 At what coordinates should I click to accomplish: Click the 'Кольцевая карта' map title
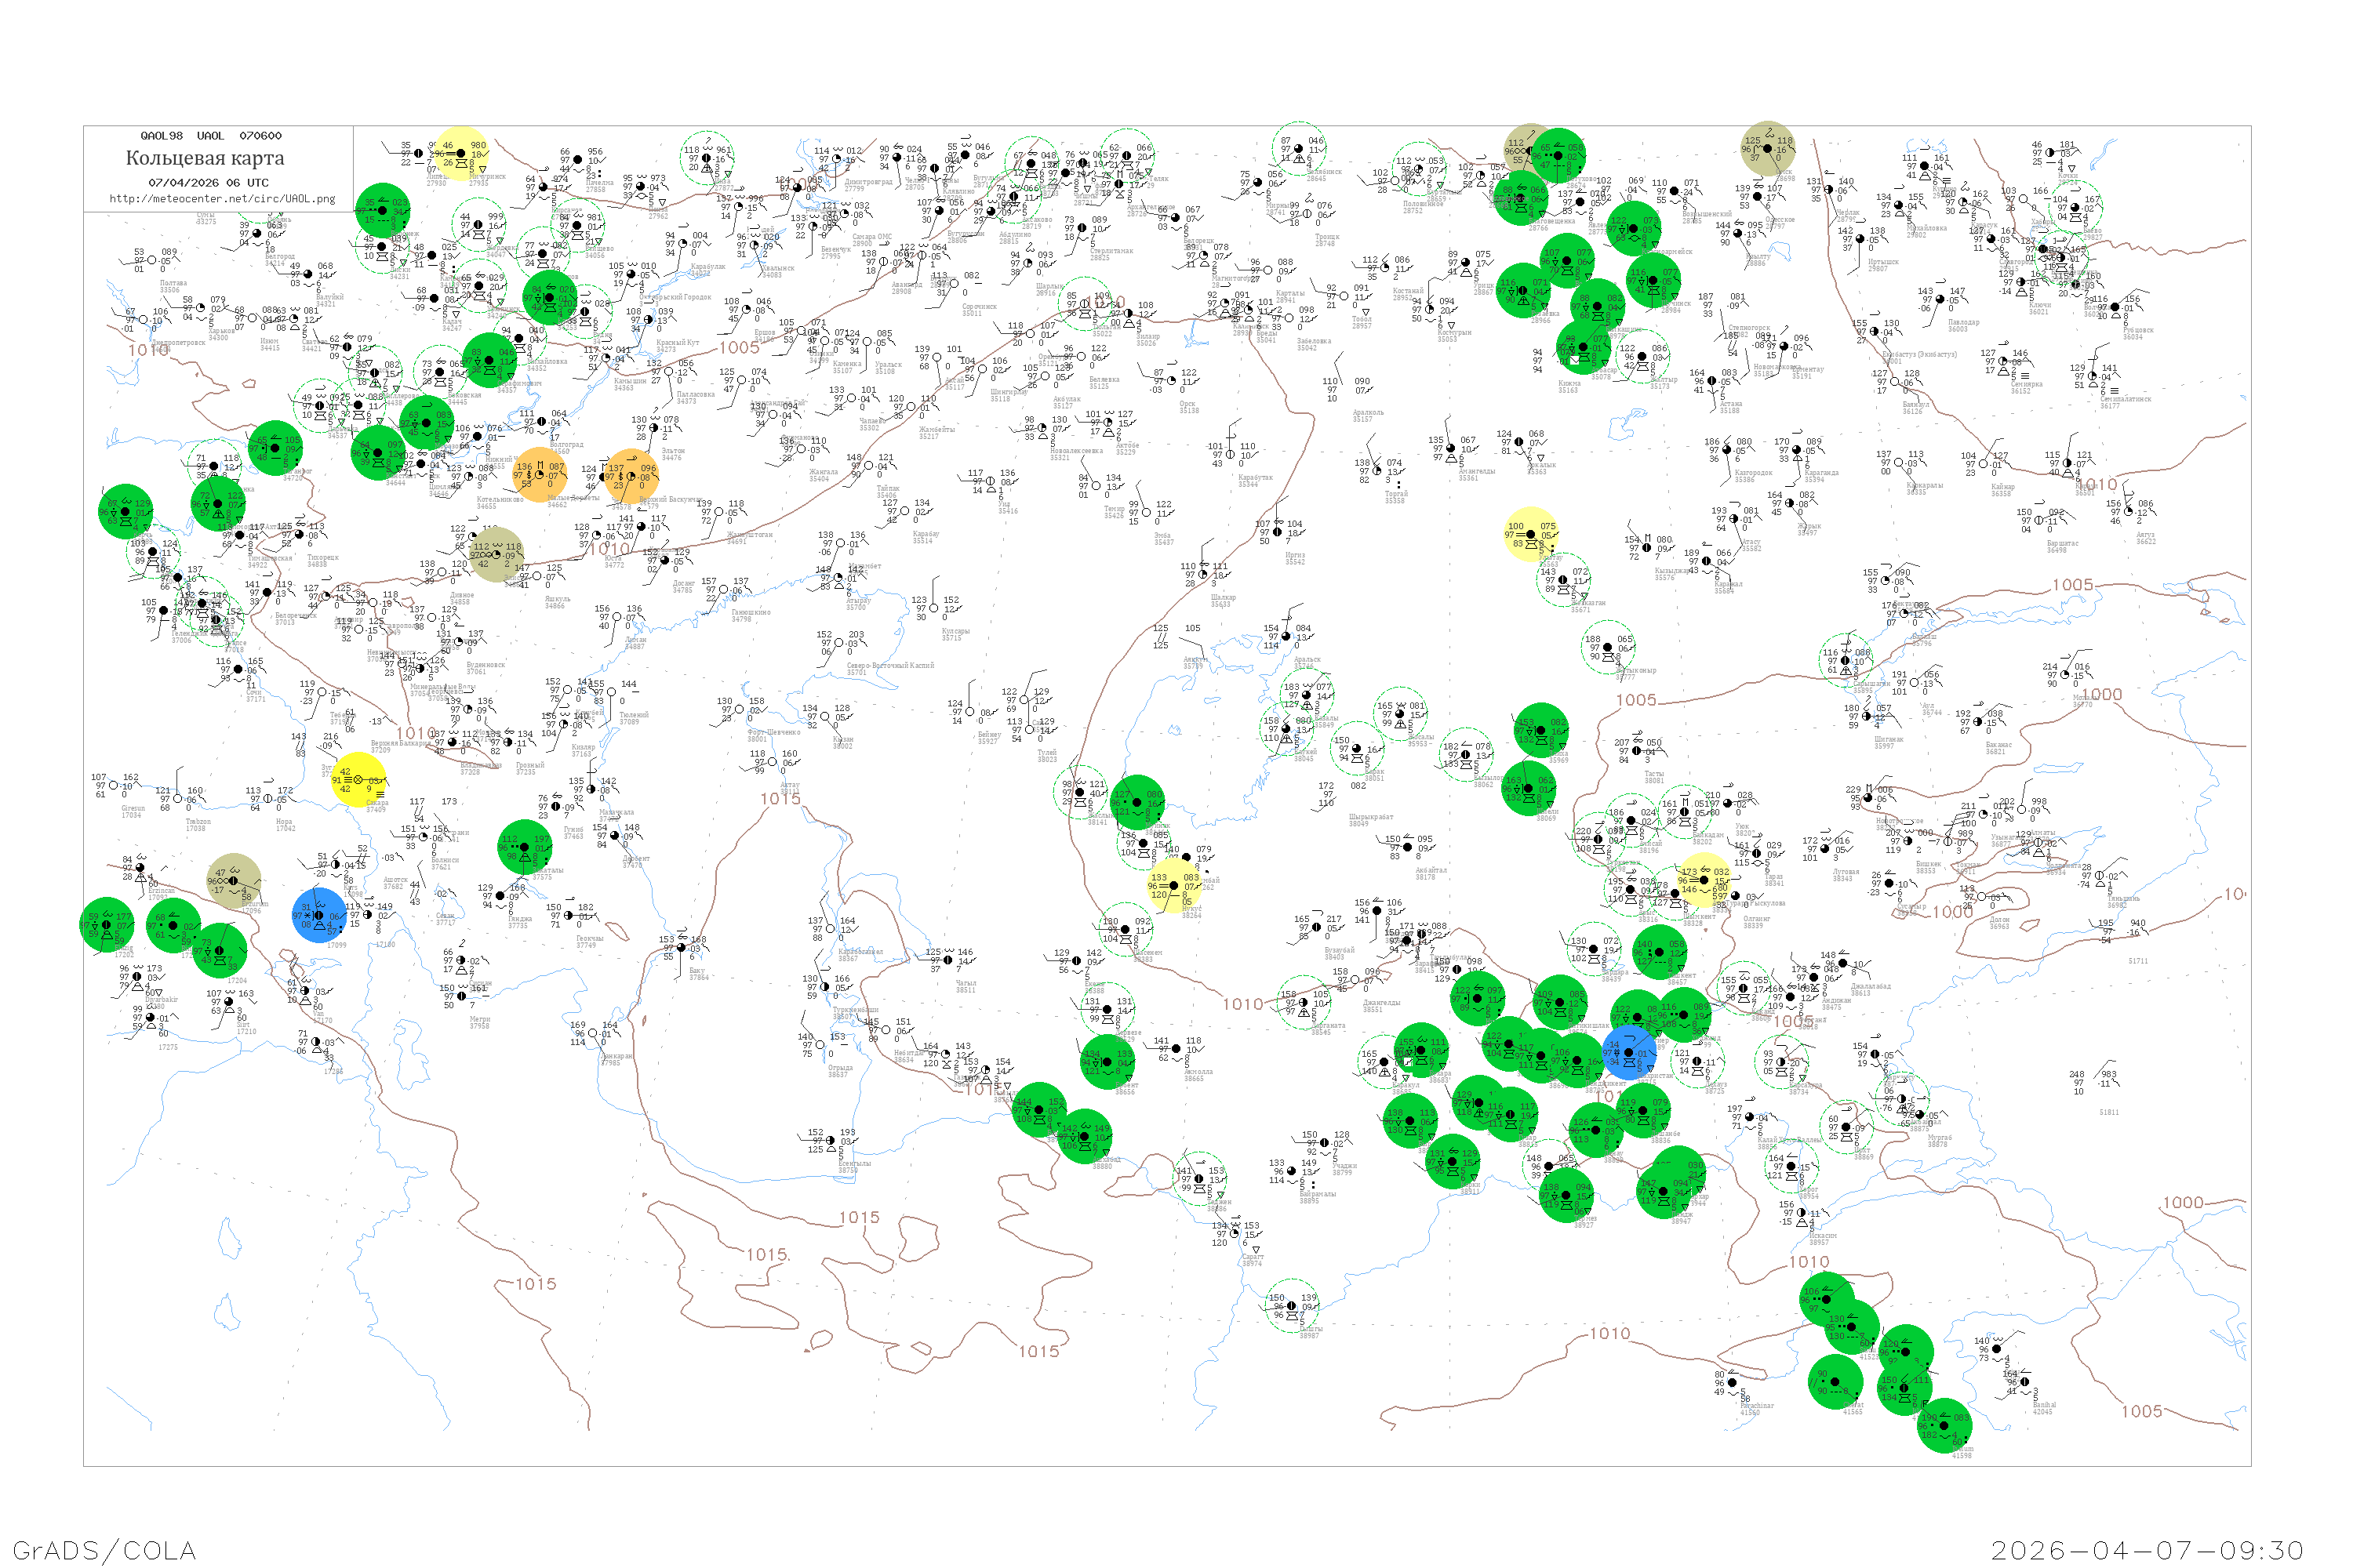205,158
